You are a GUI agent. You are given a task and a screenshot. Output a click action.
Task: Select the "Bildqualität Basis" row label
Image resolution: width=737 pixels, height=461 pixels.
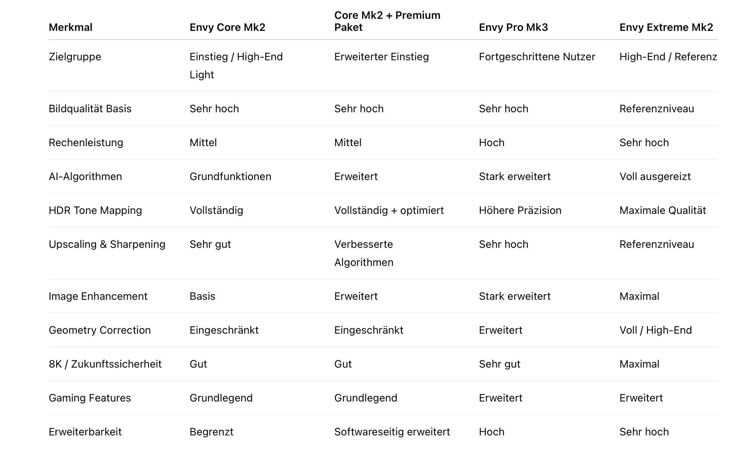point(90,108)
